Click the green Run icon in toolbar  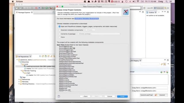point(47,8)
